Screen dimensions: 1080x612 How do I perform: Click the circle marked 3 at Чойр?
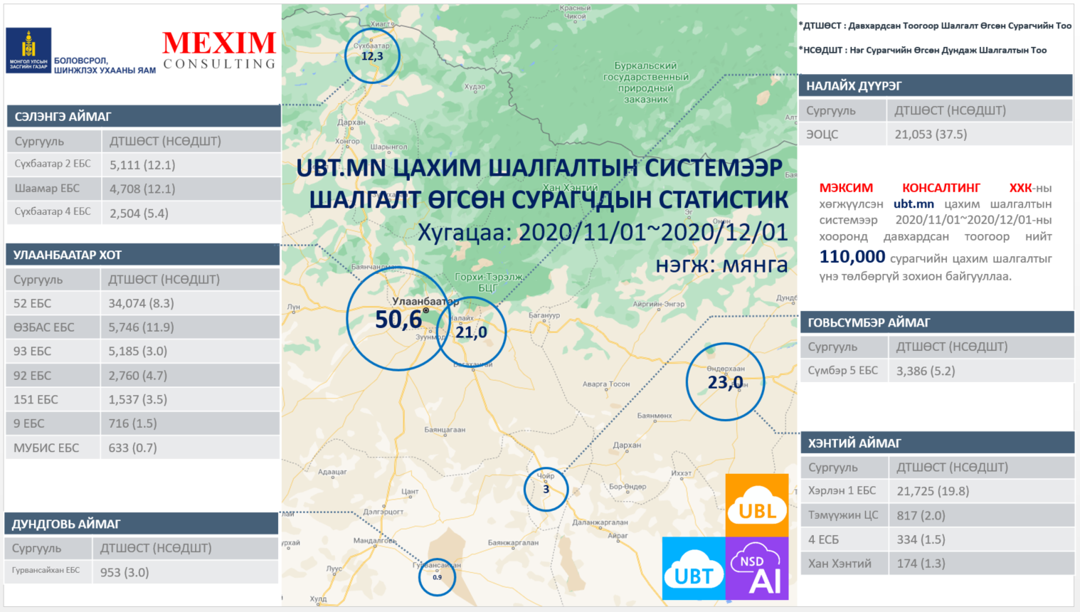click(546, 489)
